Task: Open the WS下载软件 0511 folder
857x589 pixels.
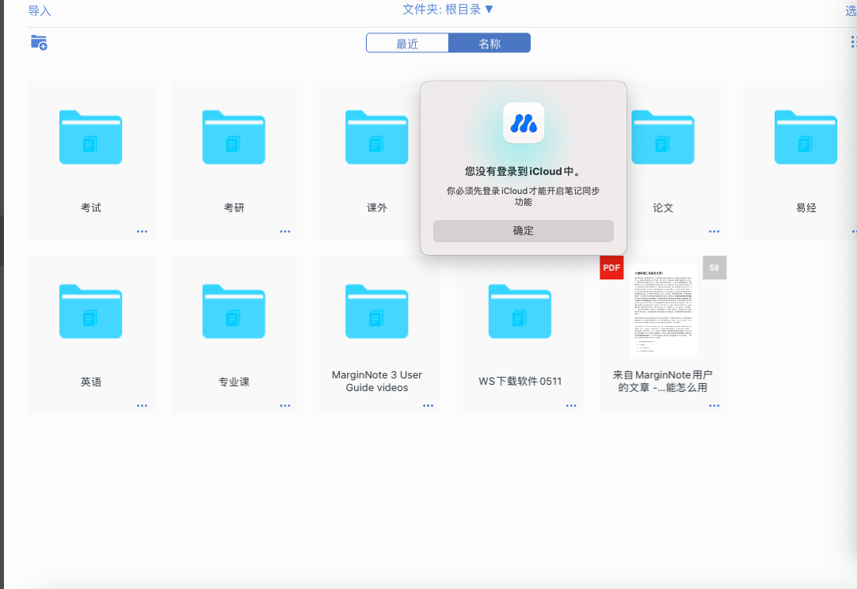Action: (520, 311)
